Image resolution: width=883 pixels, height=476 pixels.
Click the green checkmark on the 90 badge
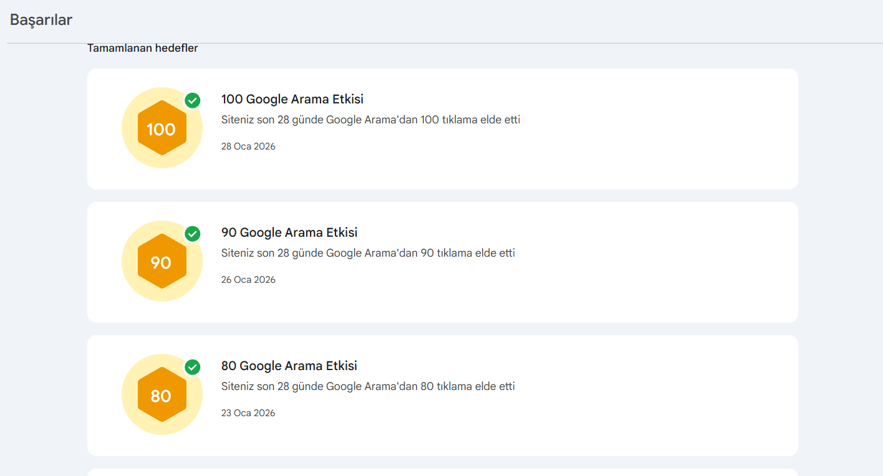pos(193,234)
